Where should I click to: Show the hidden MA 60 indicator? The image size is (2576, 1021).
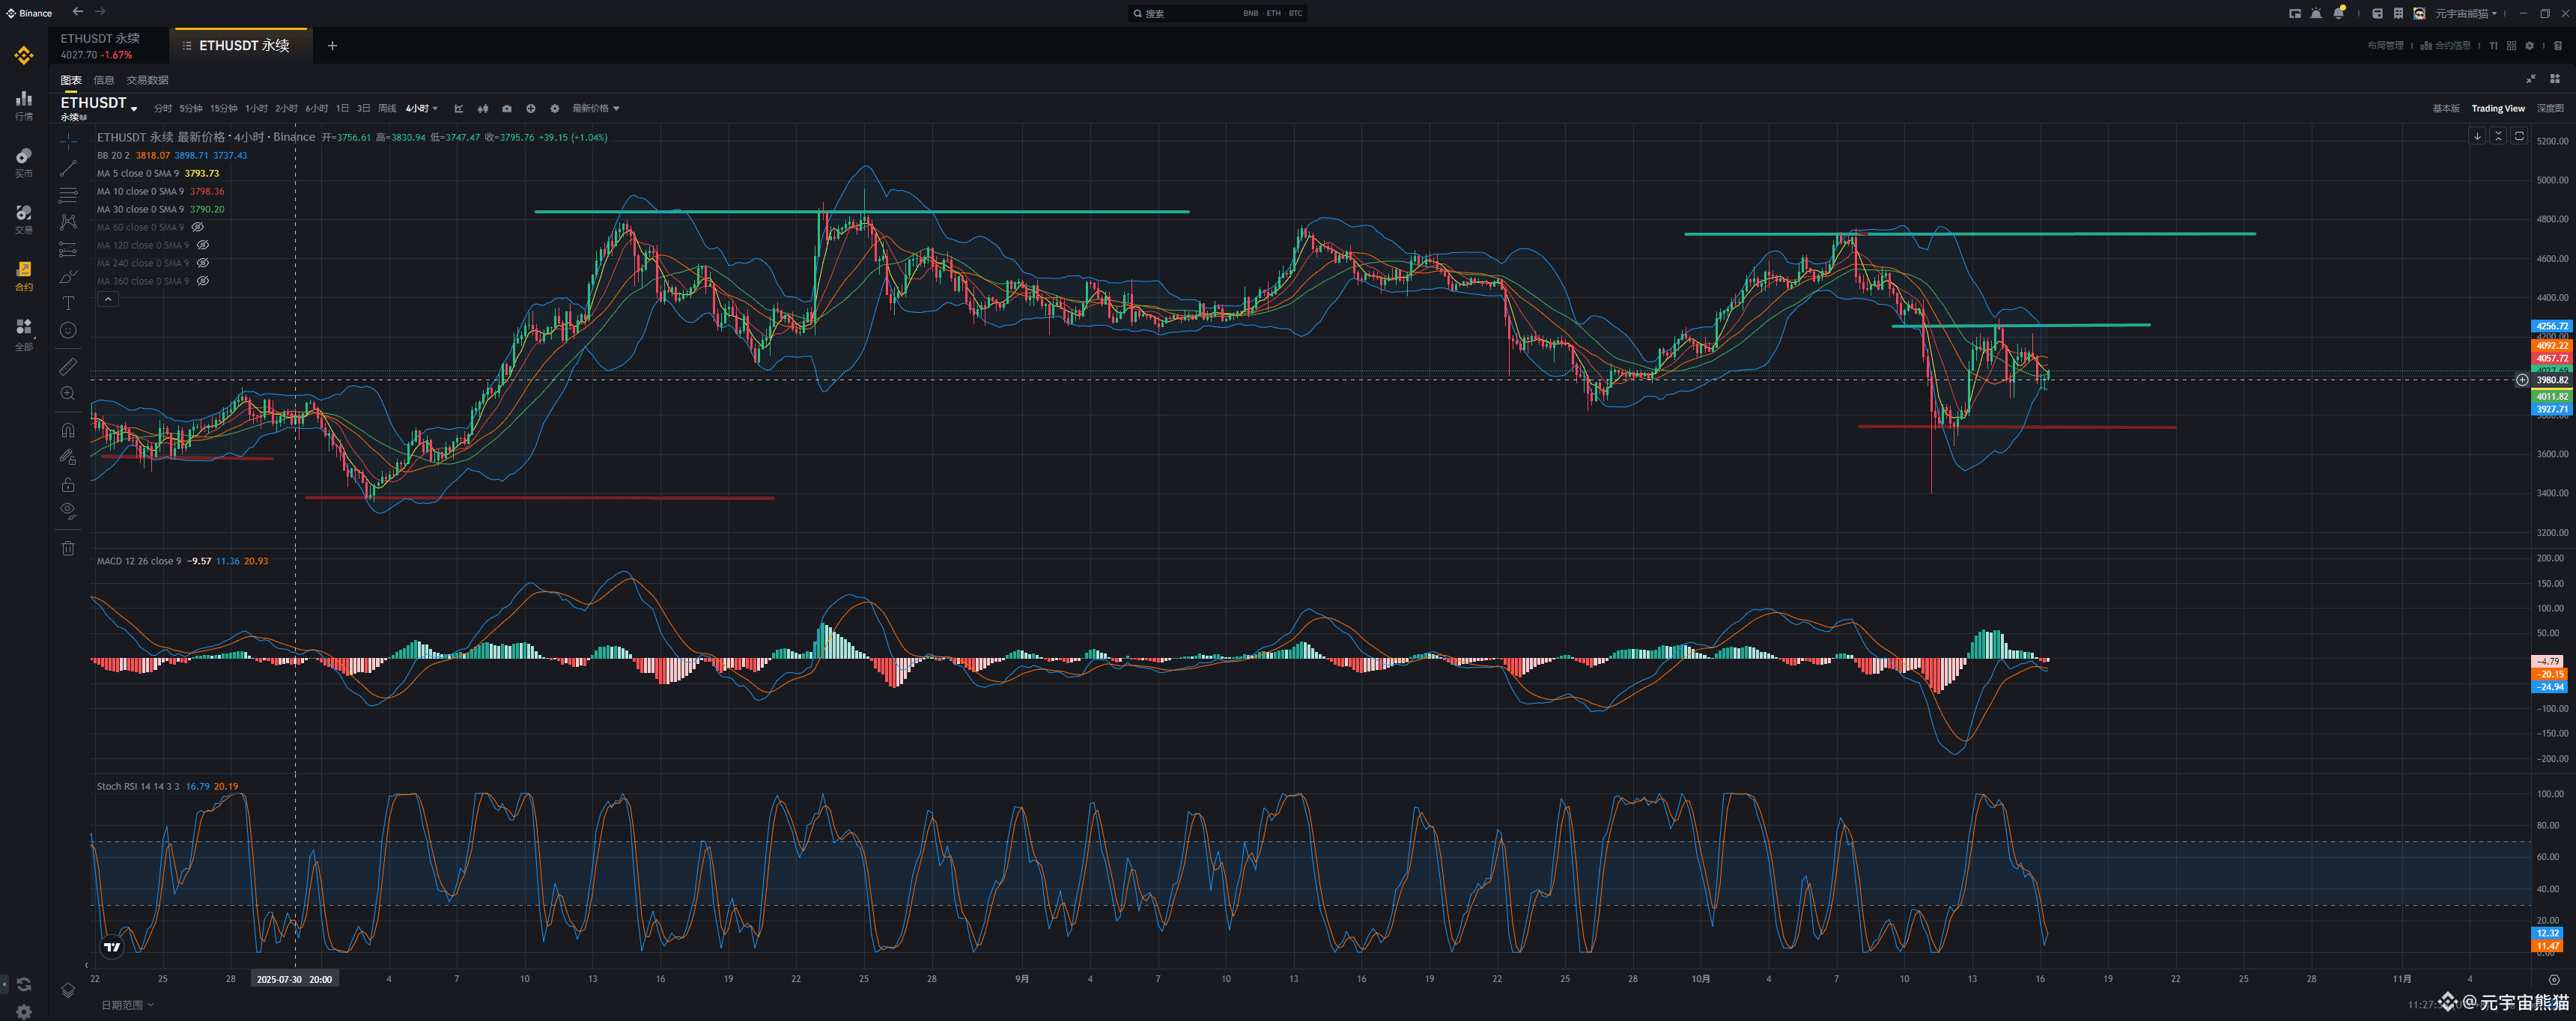pos(198,227)
